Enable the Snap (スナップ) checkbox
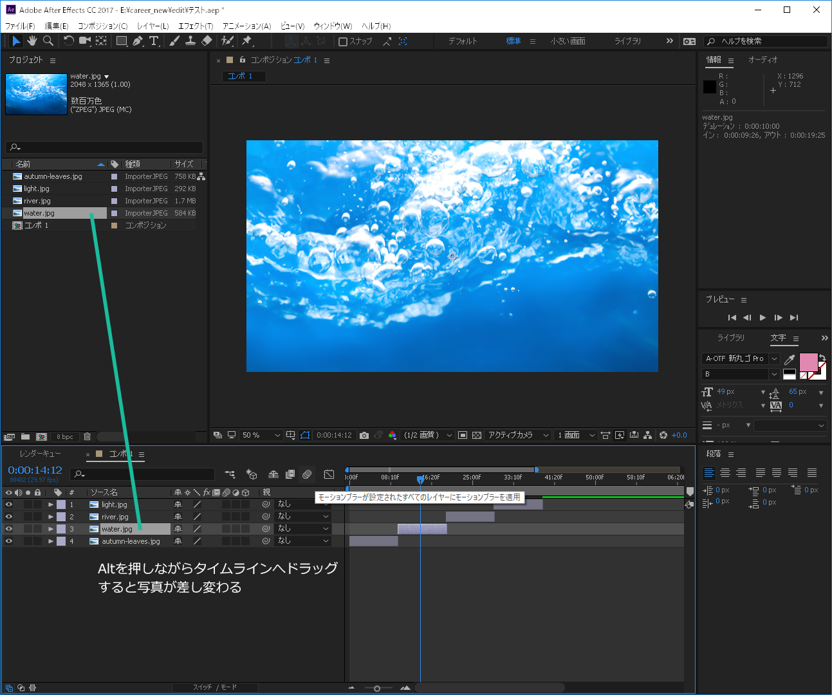The height and width of the screenshot is (695, 832). pos(343,42)
